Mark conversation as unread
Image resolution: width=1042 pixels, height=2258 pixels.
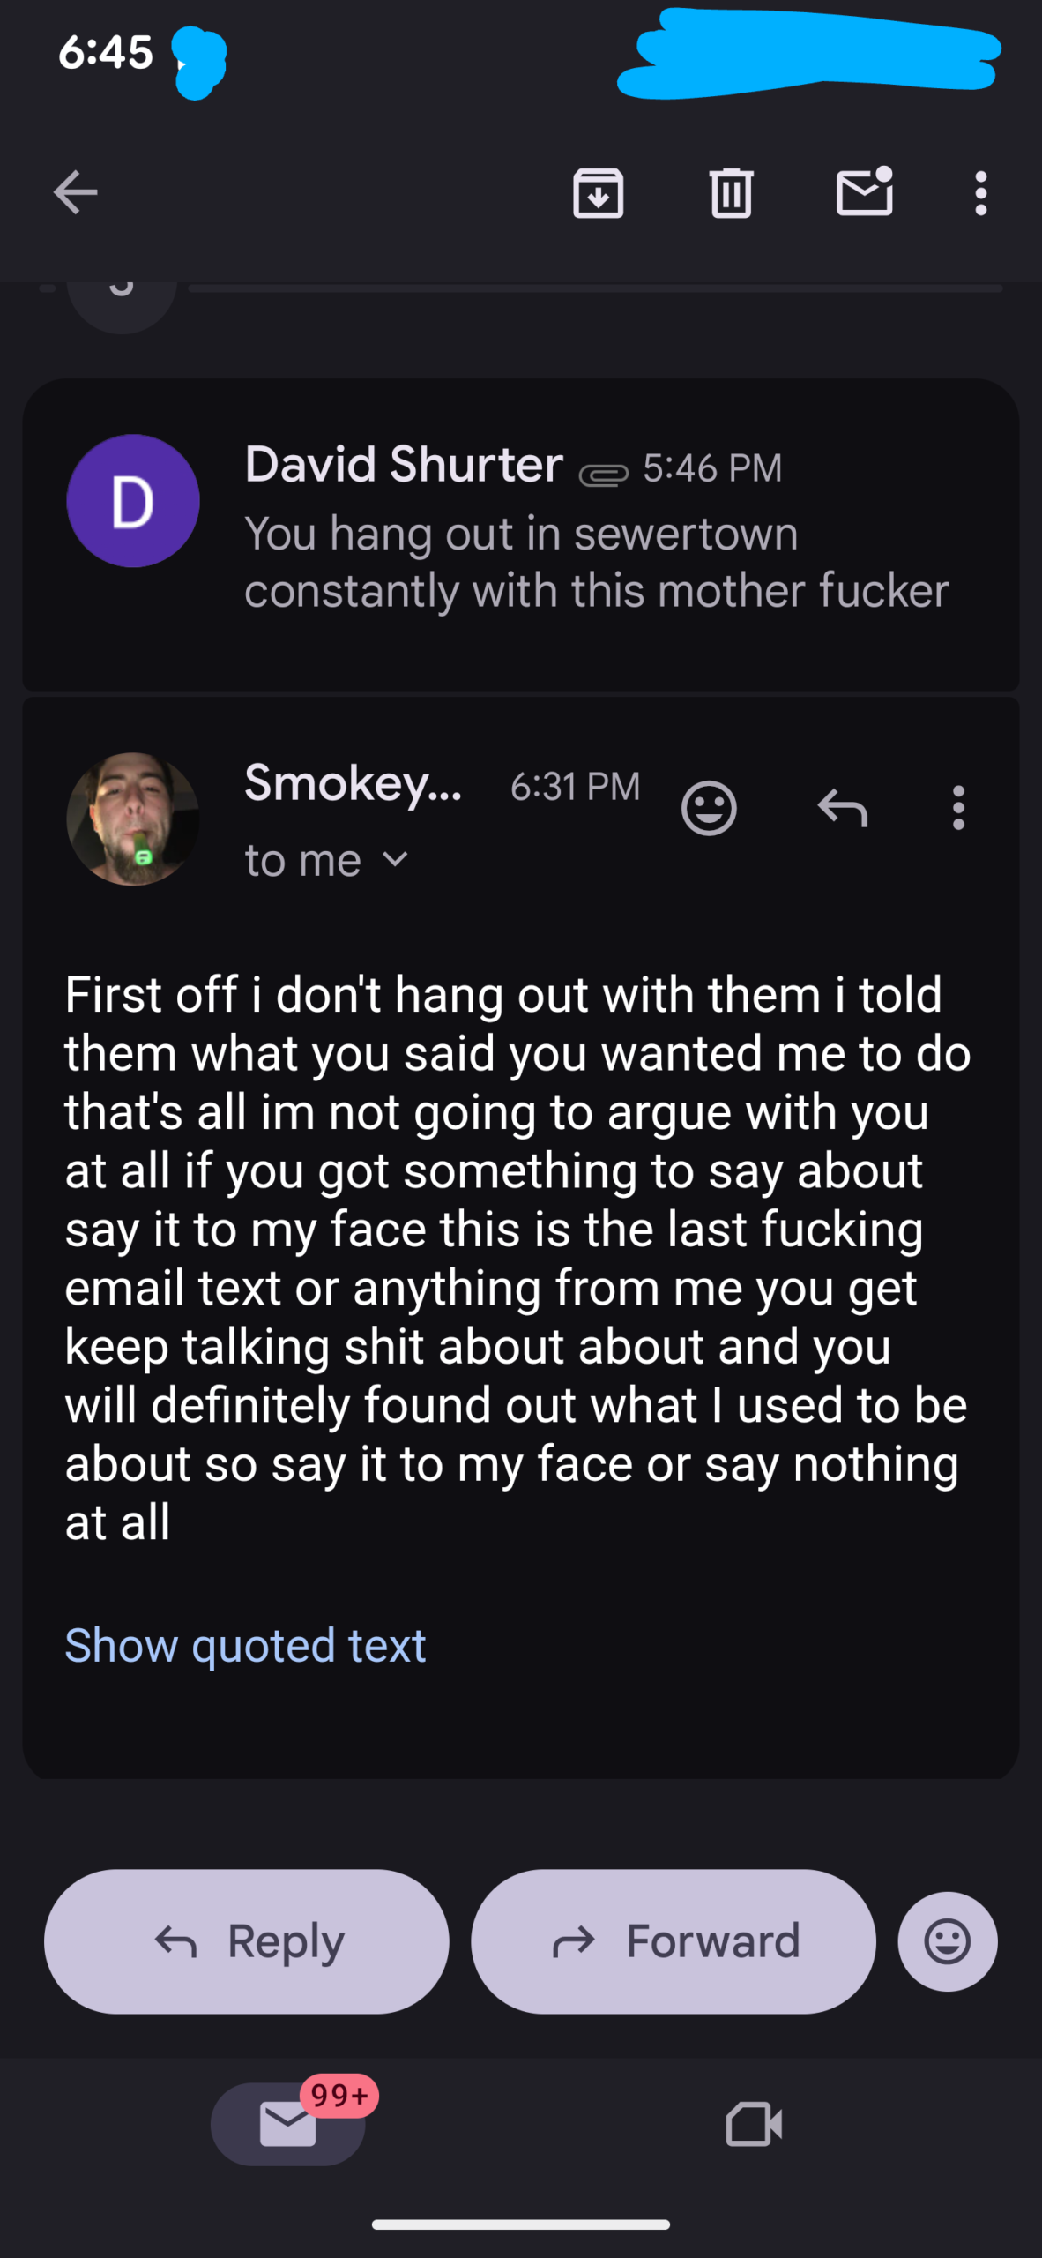pyautogui.click(x=864, y=192)
